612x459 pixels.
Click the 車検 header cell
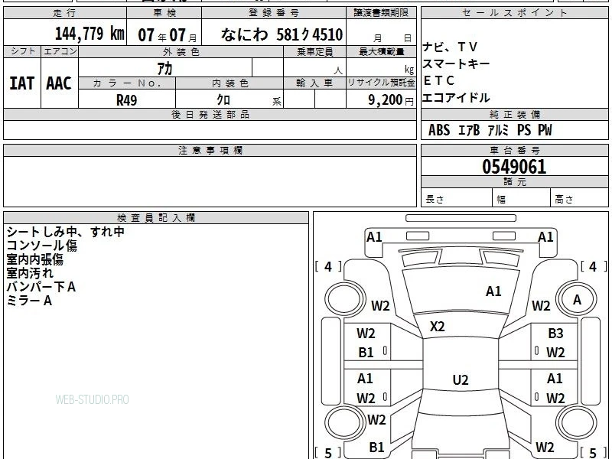[x=164, y=13]
